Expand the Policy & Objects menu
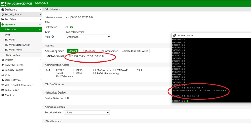Viewport: 251px width, 124px height. tap(21, 65)
